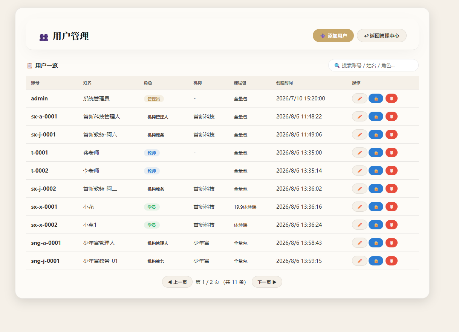Image resolution: width=459 pixels, height=332 pixels.
Task: Edit user sx-j-0002
Action: click(360, 189)
